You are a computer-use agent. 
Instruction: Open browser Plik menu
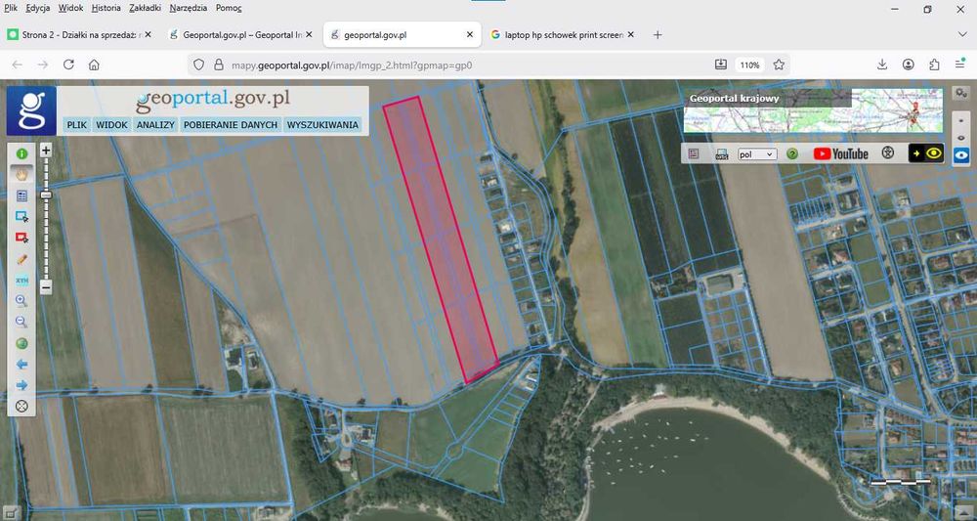click(11, 8)
